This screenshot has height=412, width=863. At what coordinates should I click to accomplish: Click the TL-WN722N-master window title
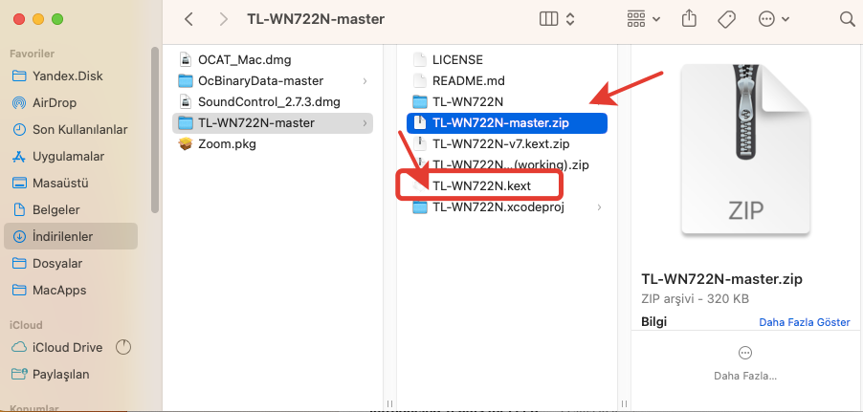coord(316,19)
